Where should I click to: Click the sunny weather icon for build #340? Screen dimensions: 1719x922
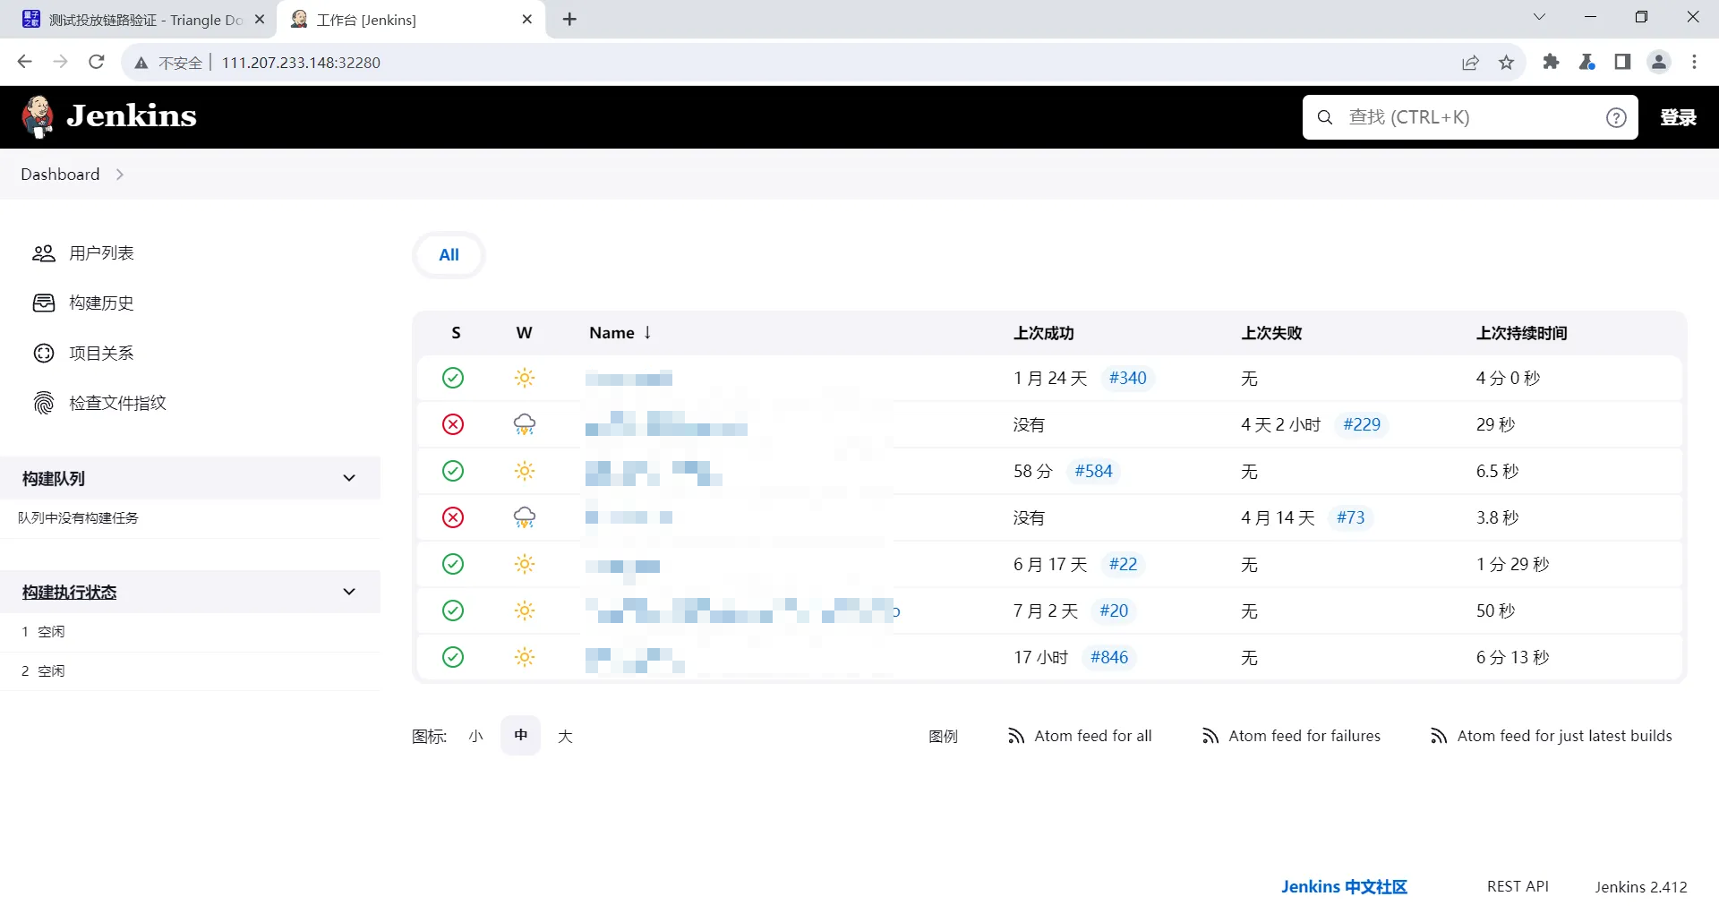pos(525,378)
